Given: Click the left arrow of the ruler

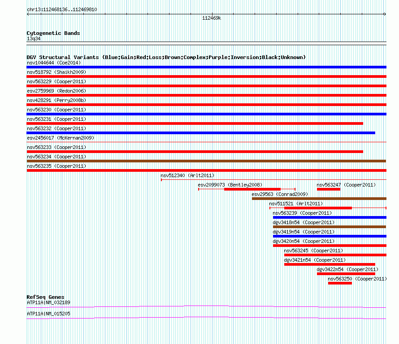Looking at the screenshot, I should (x=28, y=14).
